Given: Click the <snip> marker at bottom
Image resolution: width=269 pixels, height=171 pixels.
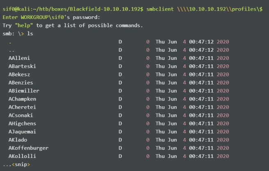Looking at the screenshot, I should (x=21, y=165).
